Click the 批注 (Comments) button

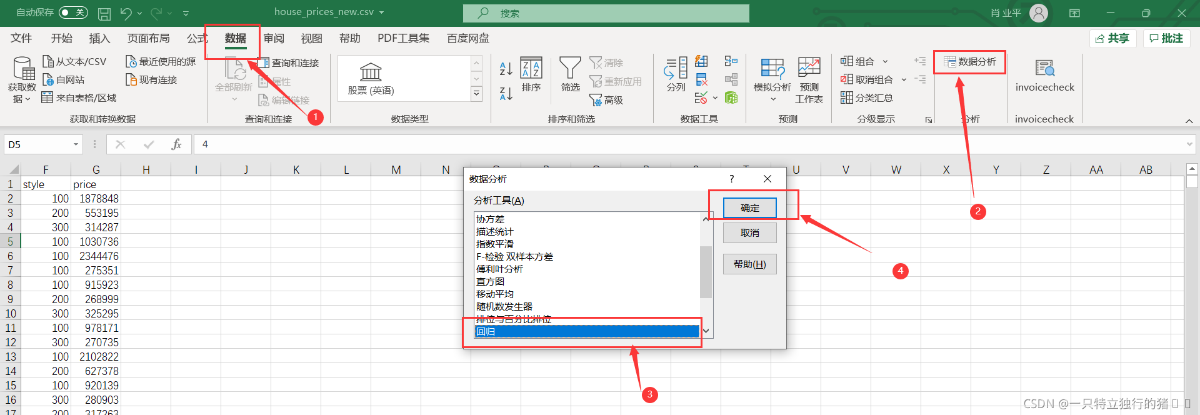(x=1166, y=39)
